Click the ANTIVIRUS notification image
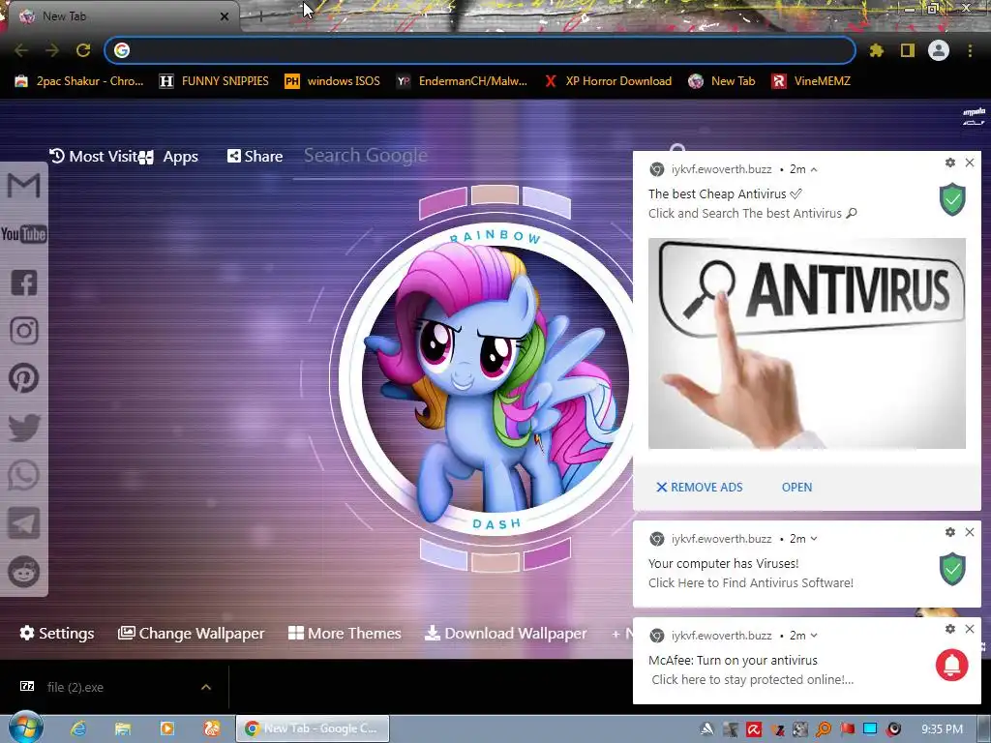Screen dimensions: 991x743 coord(806,343)
